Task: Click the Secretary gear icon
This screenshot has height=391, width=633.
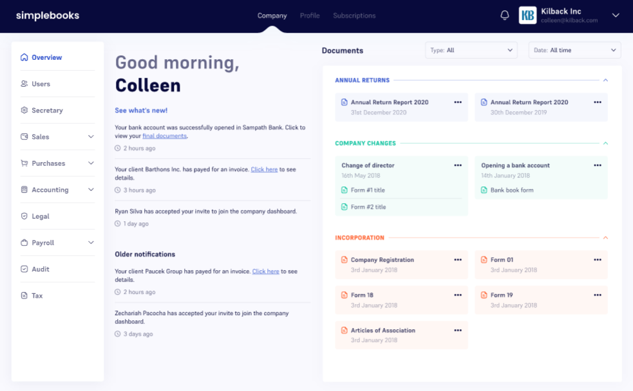Action: pyautogui.click(x=24, y=110)
